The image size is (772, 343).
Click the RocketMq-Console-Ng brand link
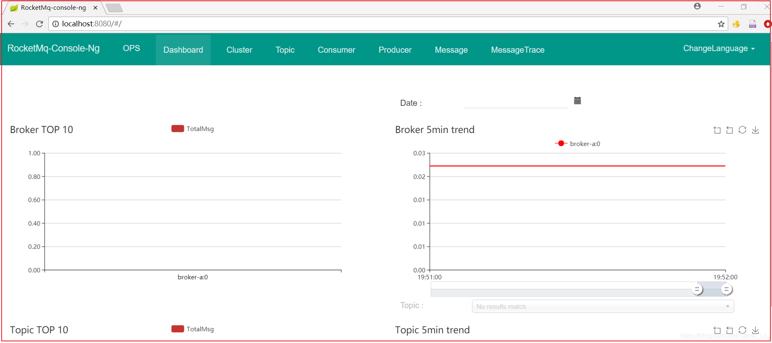(54, 48)
